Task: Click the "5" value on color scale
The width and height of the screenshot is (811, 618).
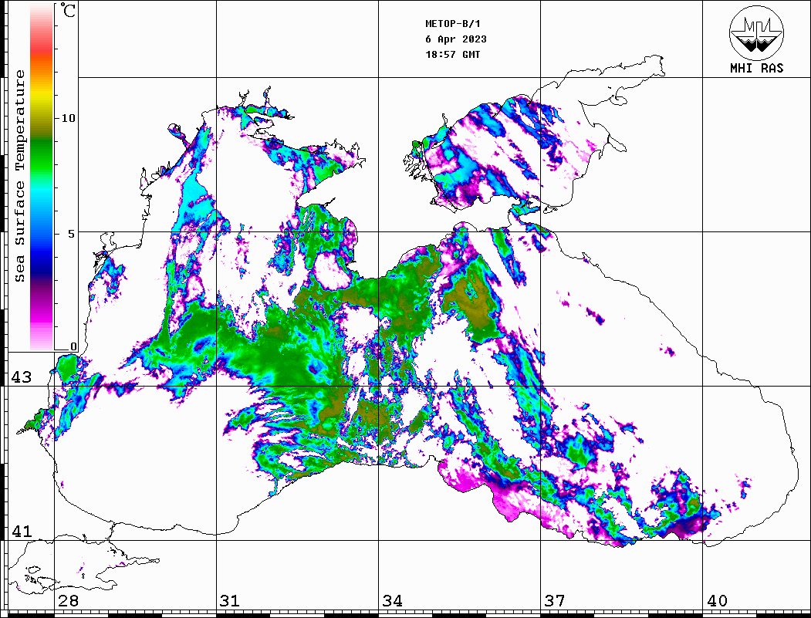Action: (x=72, y=234)
